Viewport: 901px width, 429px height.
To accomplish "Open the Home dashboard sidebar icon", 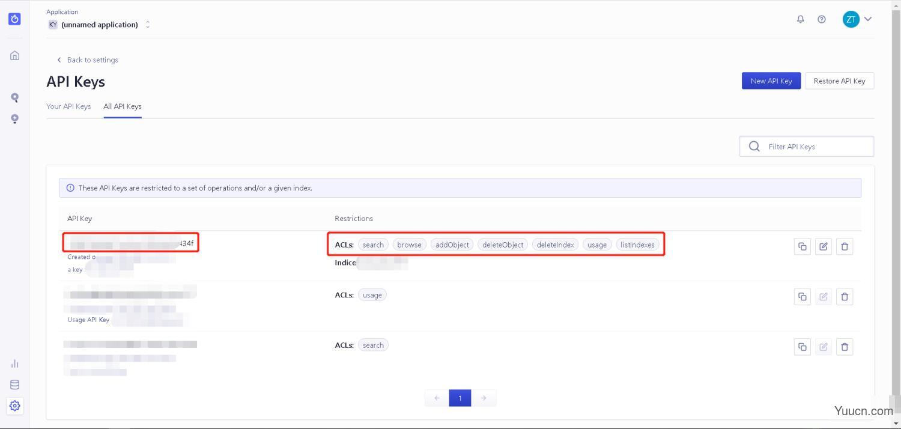I will (14, 55).
